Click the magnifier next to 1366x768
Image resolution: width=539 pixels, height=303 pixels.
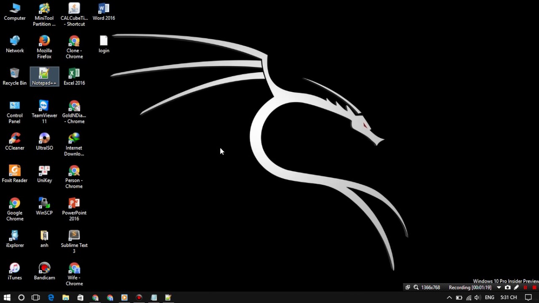[416, 287]
